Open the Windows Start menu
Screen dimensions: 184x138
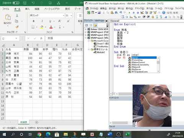pos(4,135)
